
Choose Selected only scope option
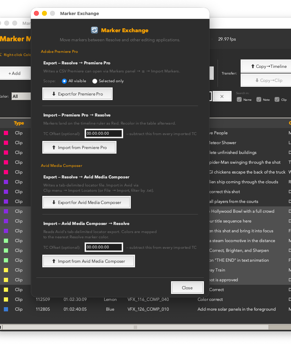(x=95, y=81)
